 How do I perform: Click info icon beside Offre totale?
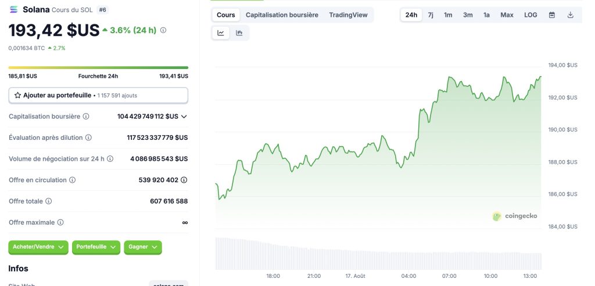point(48,201)
